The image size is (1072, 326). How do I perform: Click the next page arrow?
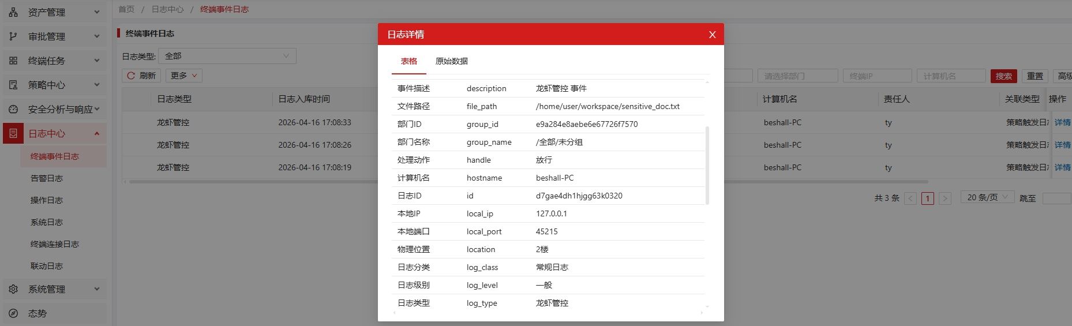[944, 198]
